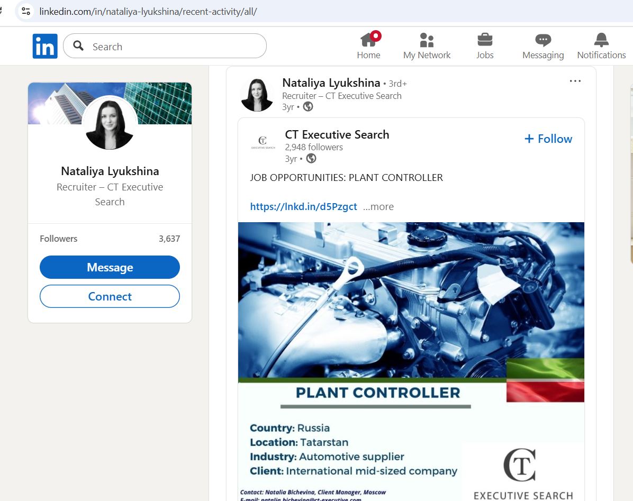Open the lnkd.in/d5Pzgct link
Image resolution: width=633 pixels, height=501 pixels.
[303, 207]
